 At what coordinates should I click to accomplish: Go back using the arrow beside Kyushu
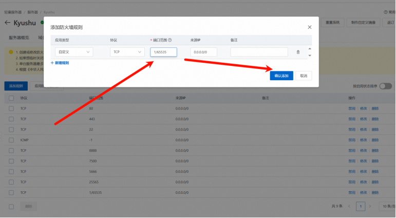[8, 23]
